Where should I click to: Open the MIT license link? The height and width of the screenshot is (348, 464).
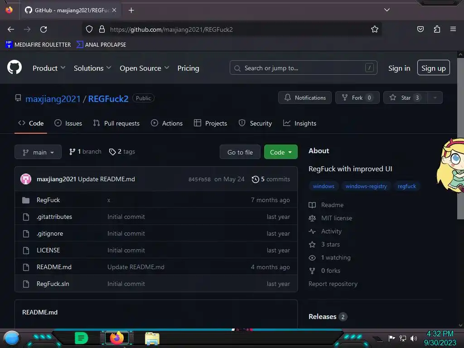click(330, 218)
